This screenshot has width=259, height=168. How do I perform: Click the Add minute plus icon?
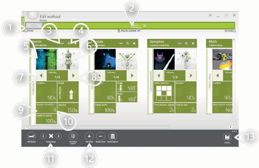click(x=89, y=136)
